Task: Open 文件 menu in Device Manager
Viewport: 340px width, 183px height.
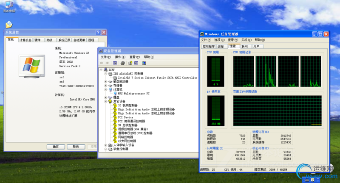Action: click(x=105, y=57)
